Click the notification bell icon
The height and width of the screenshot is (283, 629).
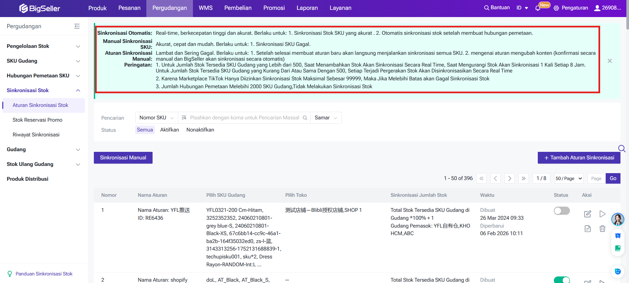point(537,8)
